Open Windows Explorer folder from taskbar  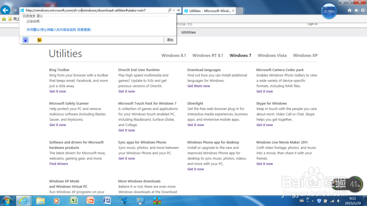click(x=40, y=201)
